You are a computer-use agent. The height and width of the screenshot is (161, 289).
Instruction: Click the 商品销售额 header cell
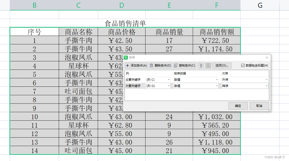point(217,32)
